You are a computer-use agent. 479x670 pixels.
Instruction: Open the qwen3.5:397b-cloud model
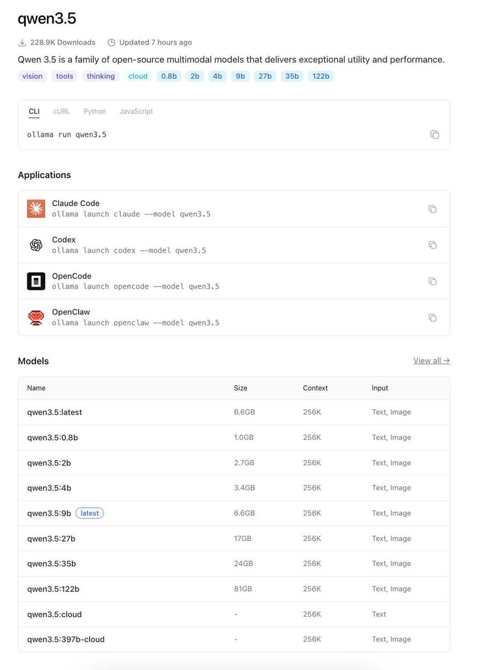pos(66,639)
